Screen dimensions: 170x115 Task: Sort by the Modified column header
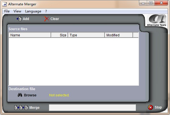[119, 35]
